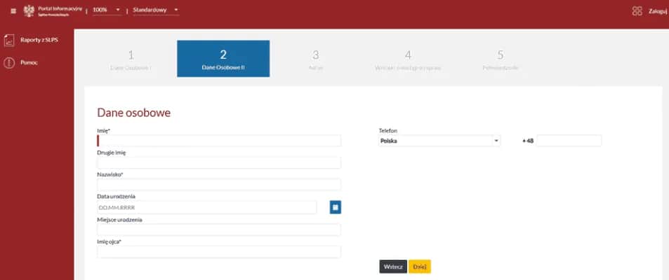The height and width of the screenshot is (280, 669).
Task: Expand the Polska country dropdown
Action: click(x=439, y=141)
